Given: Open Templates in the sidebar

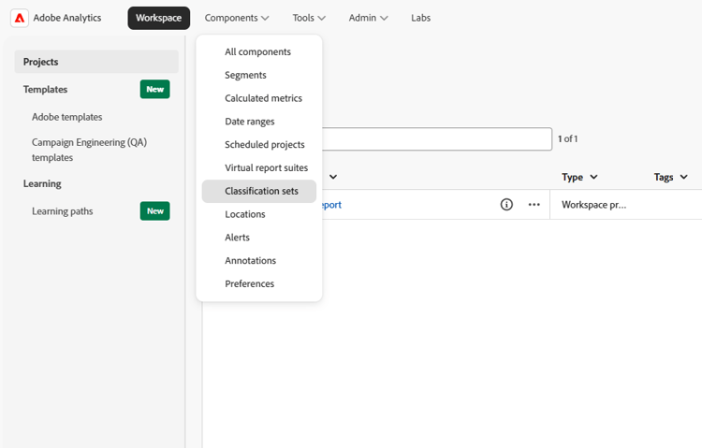Looking at the screenshot, I should pos(45,90).
